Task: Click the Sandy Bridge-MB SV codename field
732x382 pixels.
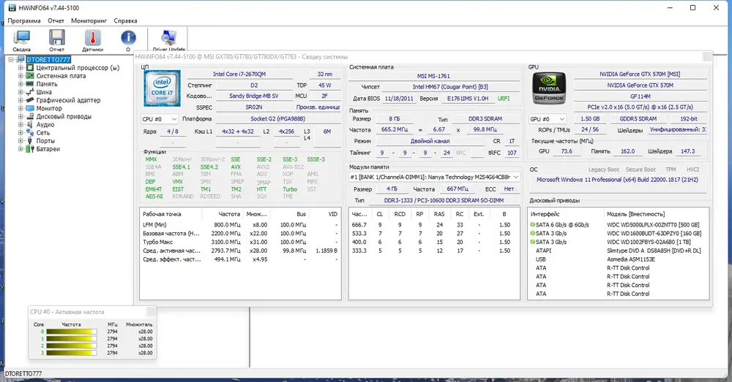Action: coord(253,96)
